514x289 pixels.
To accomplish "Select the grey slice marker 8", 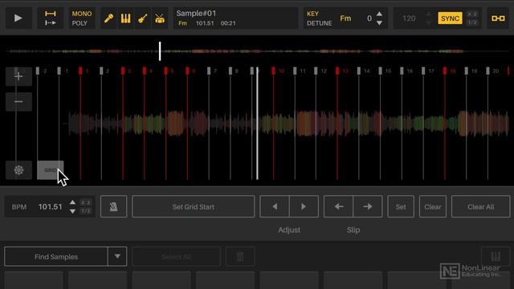I will (230, 71).
